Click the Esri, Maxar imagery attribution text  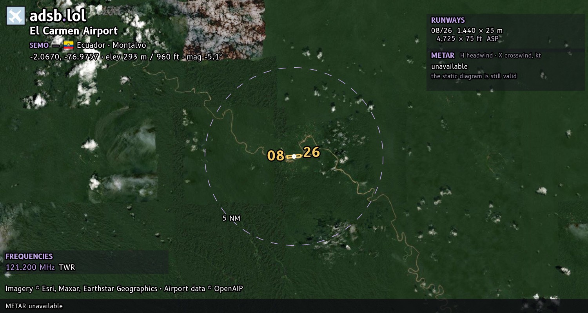click(x=82, y=289)
